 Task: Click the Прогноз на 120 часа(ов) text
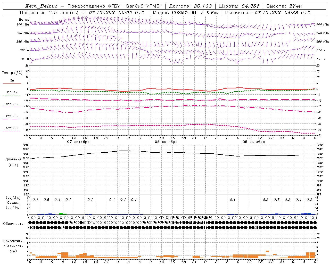point(50,13)
